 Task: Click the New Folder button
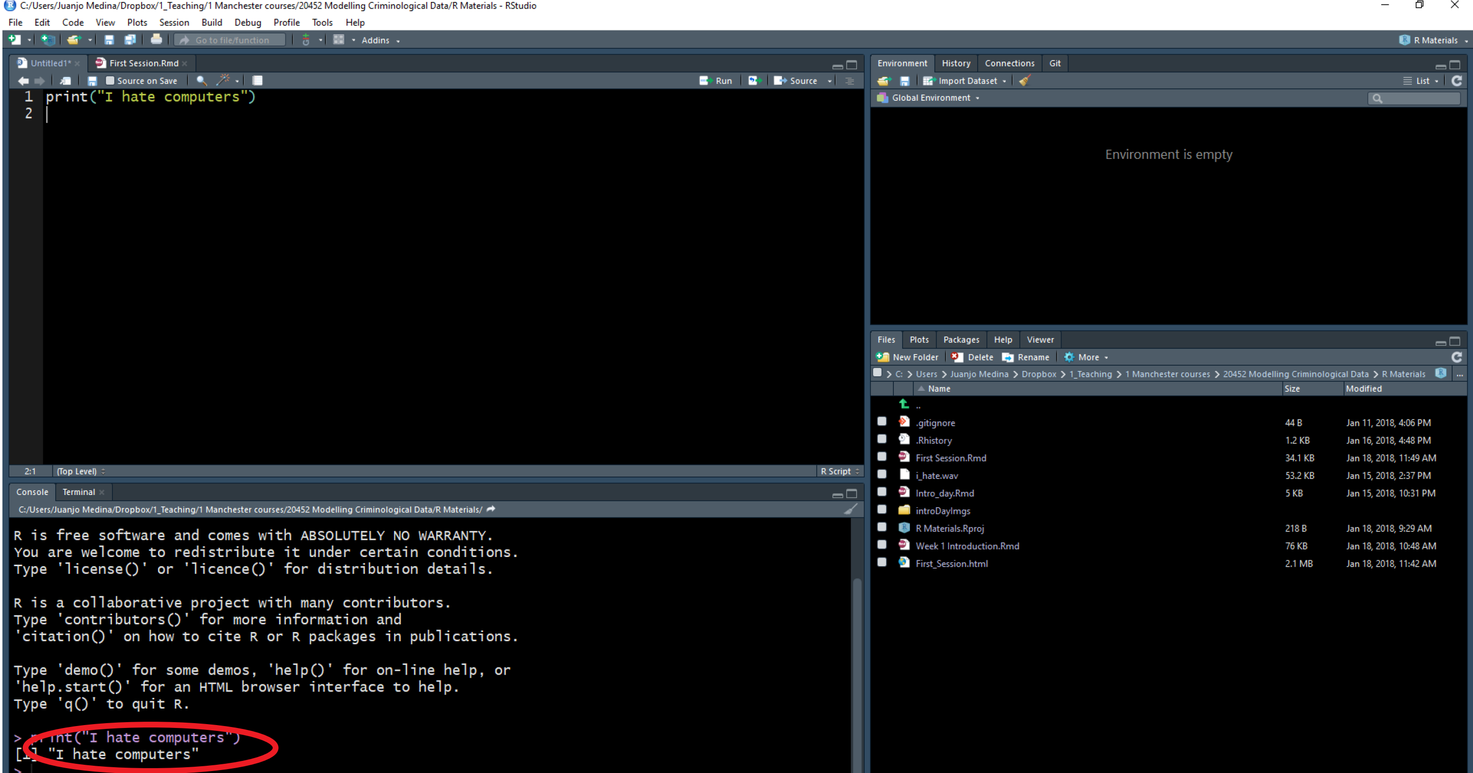(908, 357)
